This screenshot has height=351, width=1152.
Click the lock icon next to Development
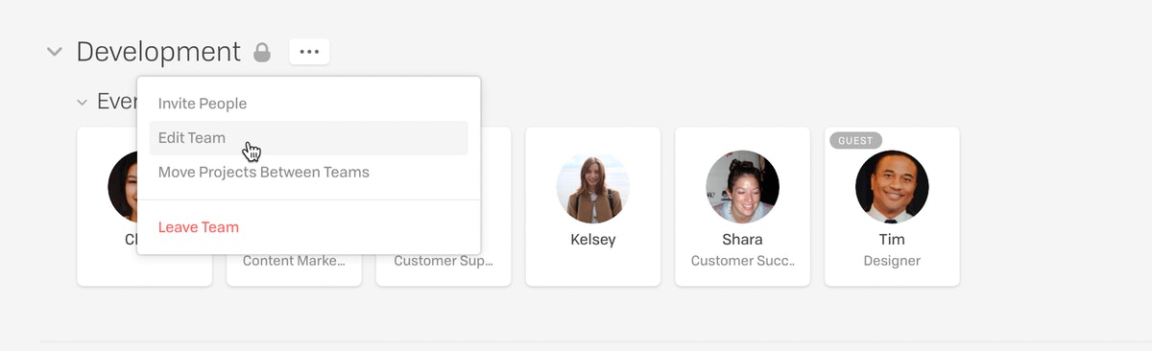262,53
